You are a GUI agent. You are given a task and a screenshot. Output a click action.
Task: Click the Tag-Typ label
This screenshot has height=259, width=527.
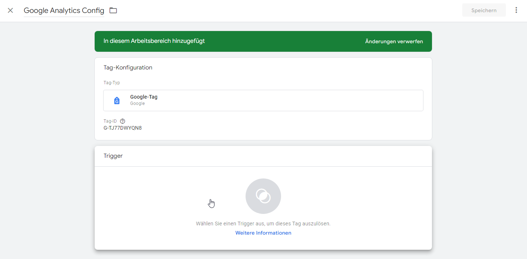[x=112, y=83]
